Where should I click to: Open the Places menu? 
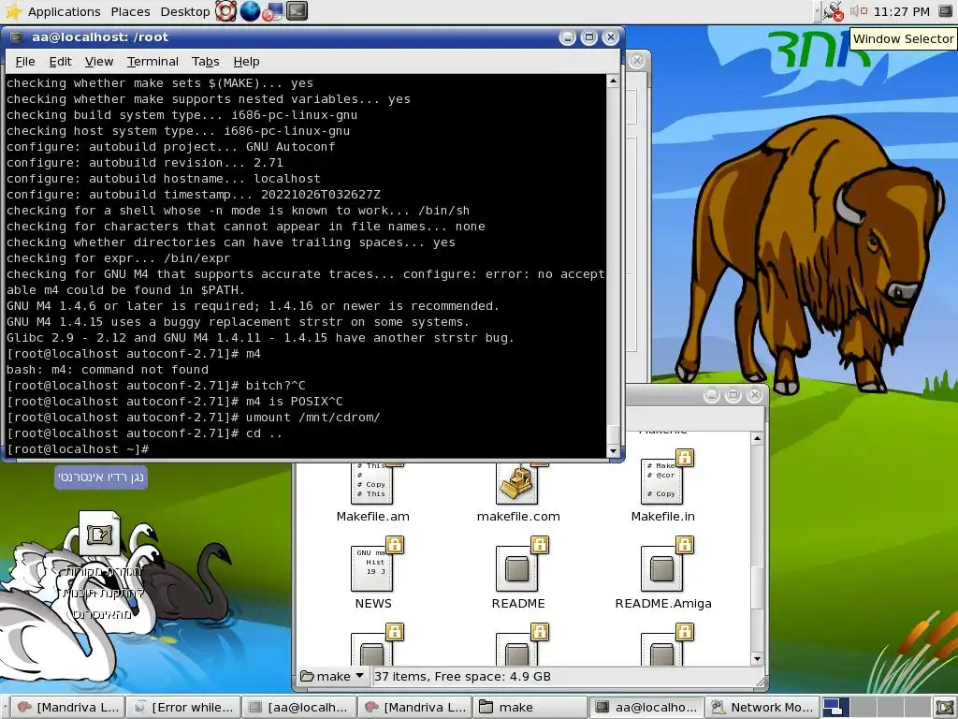(x=130, y=11)
